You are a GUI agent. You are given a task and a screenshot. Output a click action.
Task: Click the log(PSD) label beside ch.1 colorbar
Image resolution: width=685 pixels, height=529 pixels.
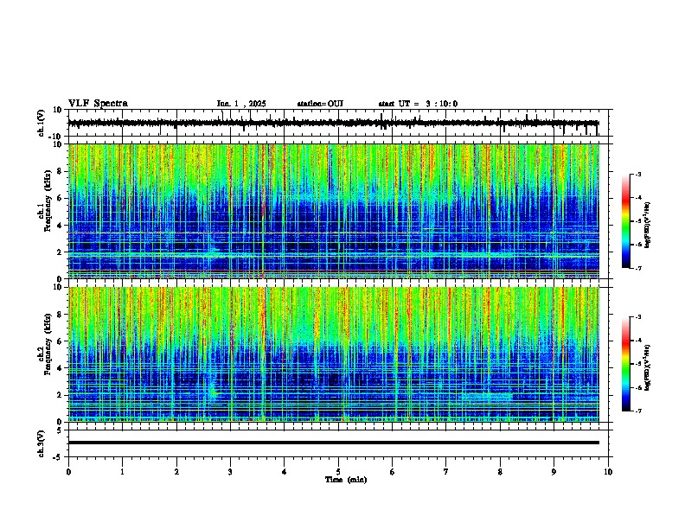tap(647, 225)
